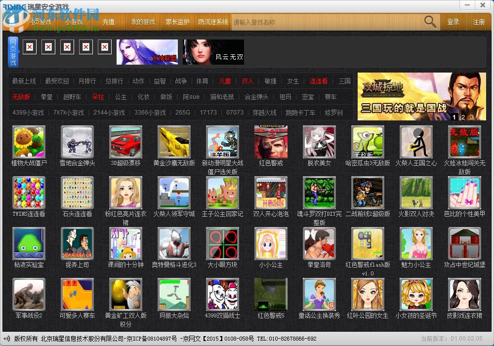Select the 朵拉 category link
This screenshot has height=346, width=494.
[x=98, y=97]
